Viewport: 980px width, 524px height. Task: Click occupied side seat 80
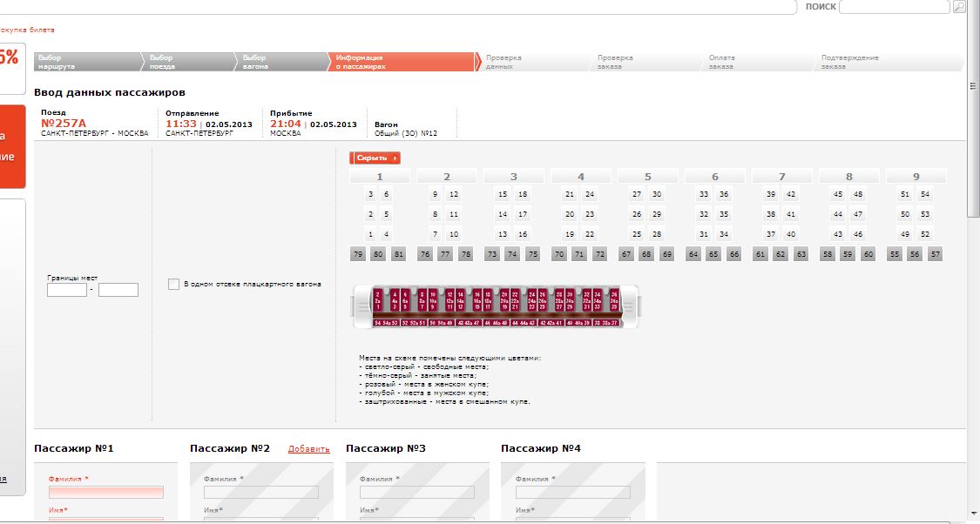pos(377,254)
